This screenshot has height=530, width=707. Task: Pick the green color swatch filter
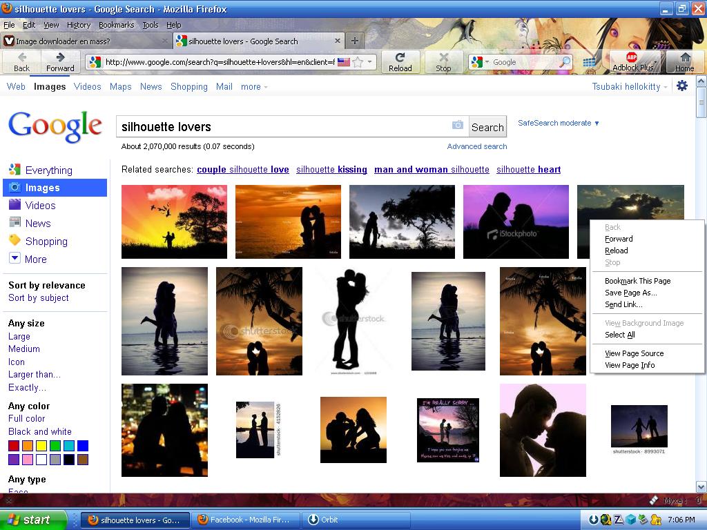point(55,446)
